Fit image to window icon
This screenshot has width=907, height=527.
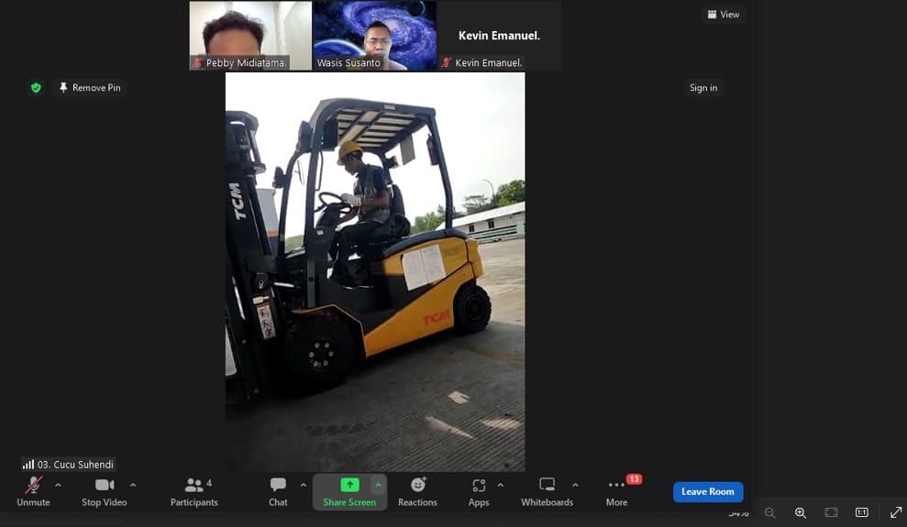coord(831,512)
